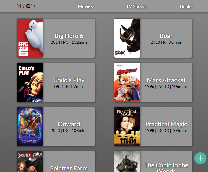This screenshot has width=208, height=172.
Task: Open the Big Hero 6 title link
Action: coord(69,36)
